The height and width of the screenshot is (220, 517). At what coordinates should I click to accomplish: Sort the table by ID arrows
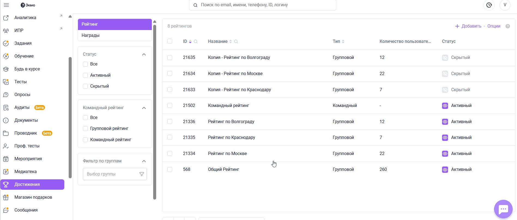[x=190, y=41]
